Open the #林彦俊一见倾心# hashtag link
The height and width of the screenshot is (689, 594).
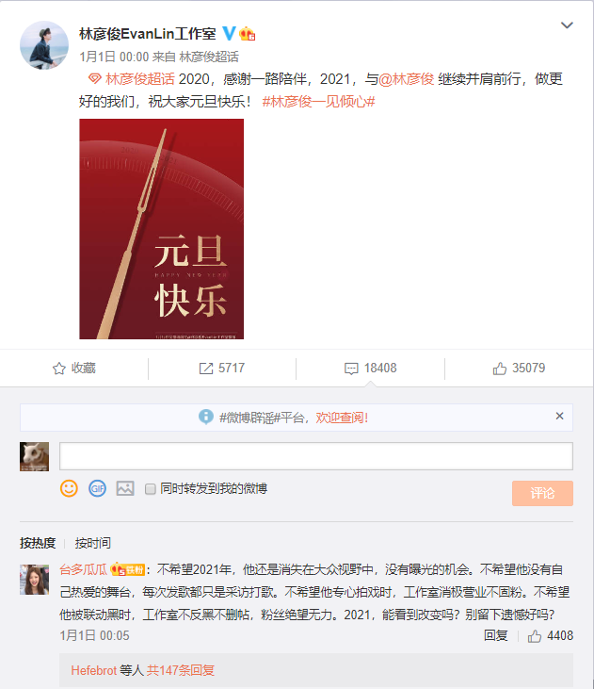coord(318,102)
